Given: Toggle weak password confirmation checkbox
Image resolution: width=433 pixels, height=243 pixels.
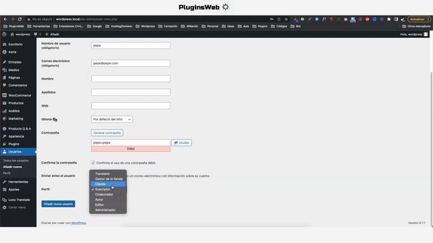Looking at the screenshot, I should coord(93,163).
